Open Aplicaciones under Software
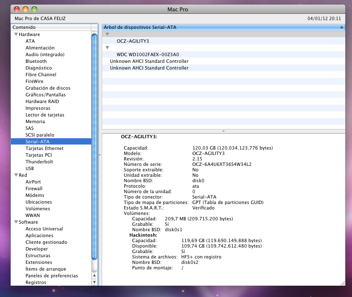The height and width of the screenshot is (297, 352). tap(39, 235)
